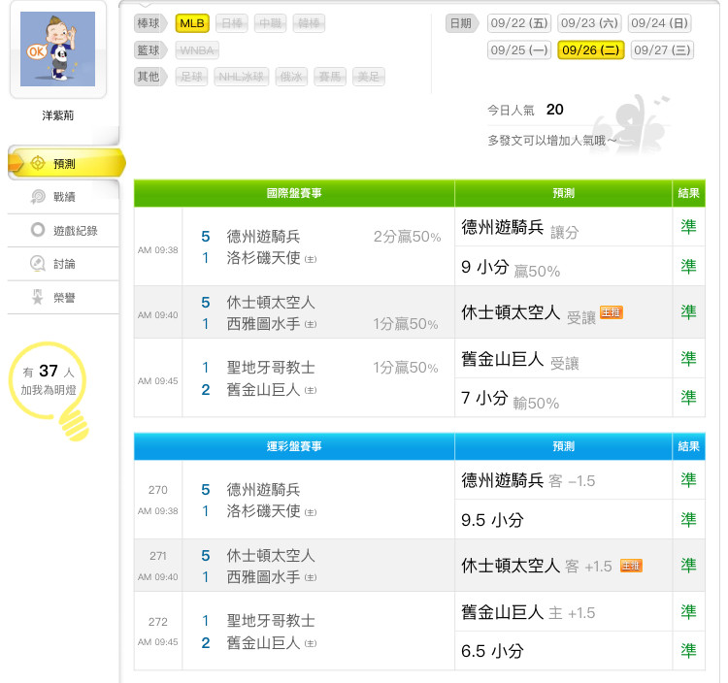Click 德州遊騎兵 客 -1.5 prediction
728x683 pixels.
[x=528, y=480]
